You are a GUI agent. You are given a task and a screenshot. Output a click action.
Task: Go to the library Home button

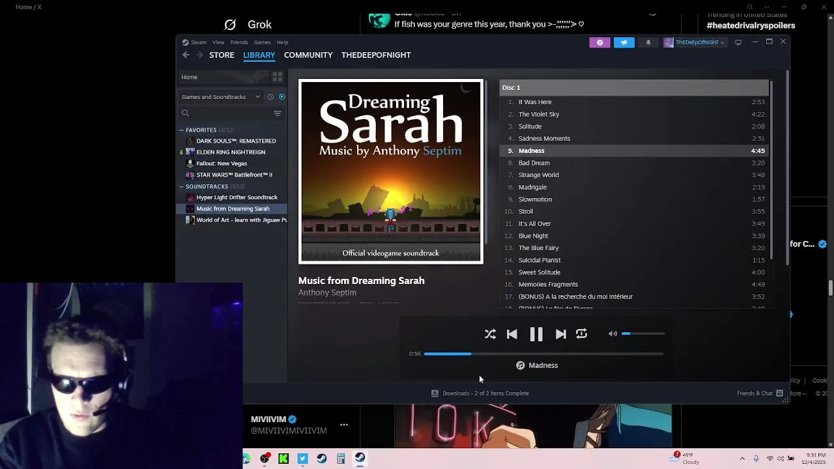pyautogui.click(x=222, y=77)
